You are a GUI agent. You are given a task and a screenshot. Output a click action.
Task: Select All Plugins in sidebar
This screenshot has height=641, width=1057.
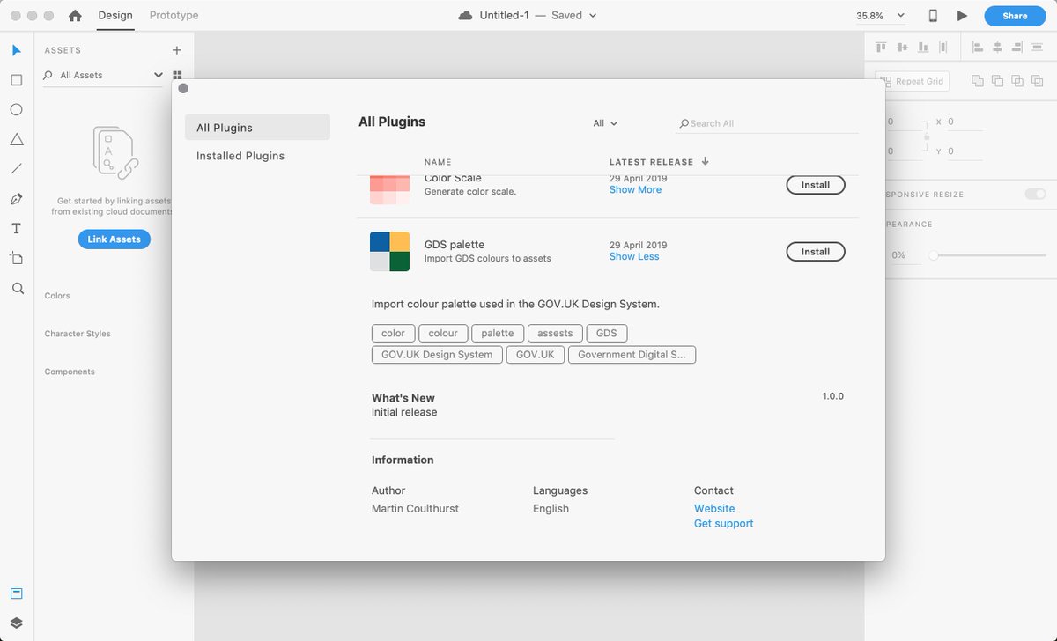(x=257, y=127)
